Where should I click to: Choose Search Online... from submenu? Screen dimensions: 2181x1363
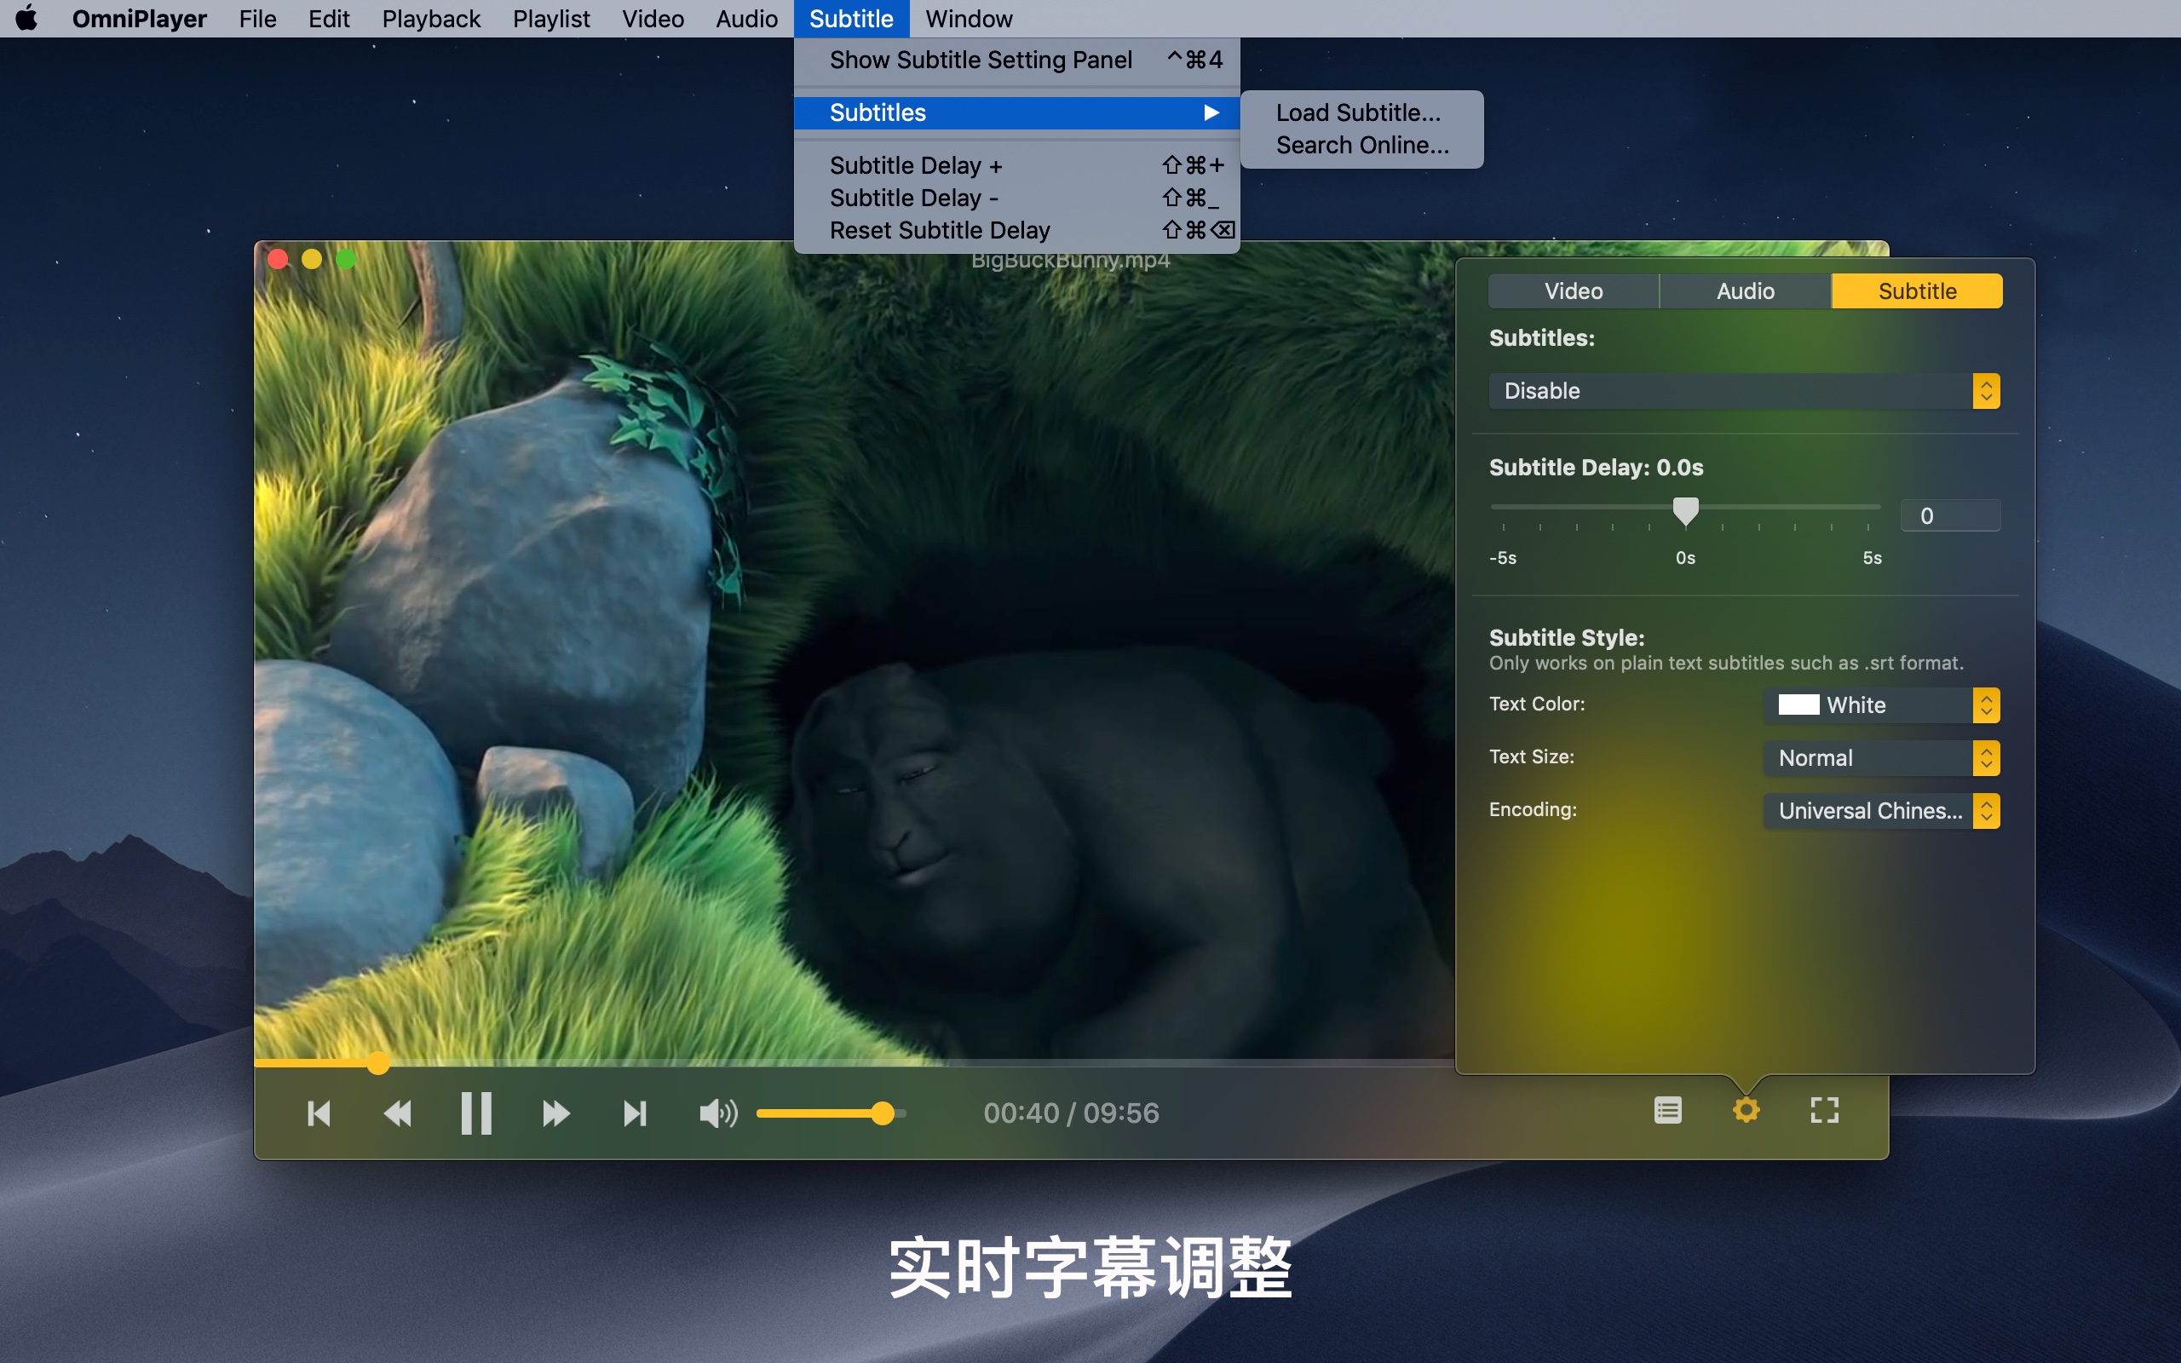click(1361, 145)
